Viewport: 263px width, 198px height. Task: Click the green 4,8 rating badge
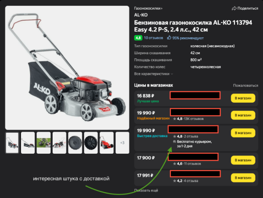click(x=138, y=38)
